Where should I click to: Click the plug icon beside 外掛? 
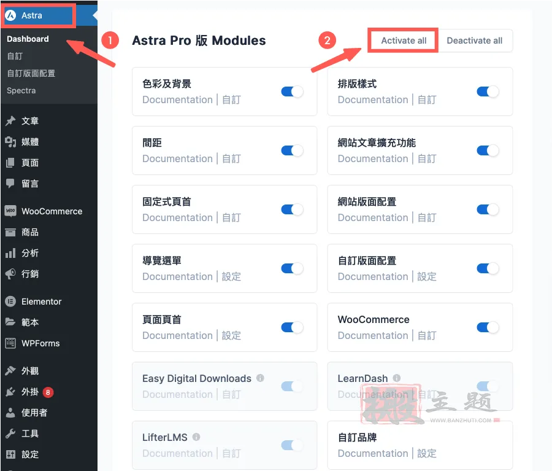(10, 392)
